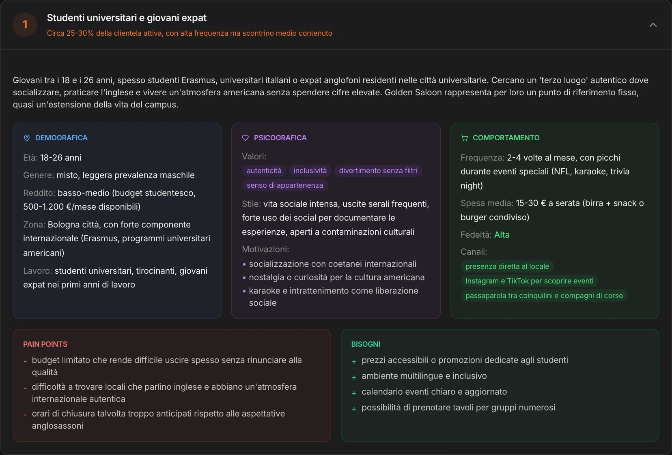The height and width of the screenshot is (455, 672).
Task: Click the COMPORTAMENTO heading
Action: pos(506,138)
